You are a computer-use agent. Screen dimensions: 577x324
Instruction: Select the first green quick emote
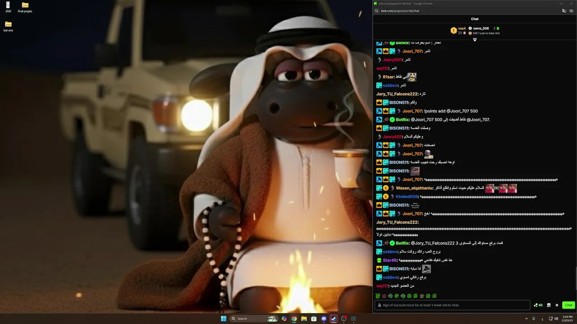click(378, 296)
